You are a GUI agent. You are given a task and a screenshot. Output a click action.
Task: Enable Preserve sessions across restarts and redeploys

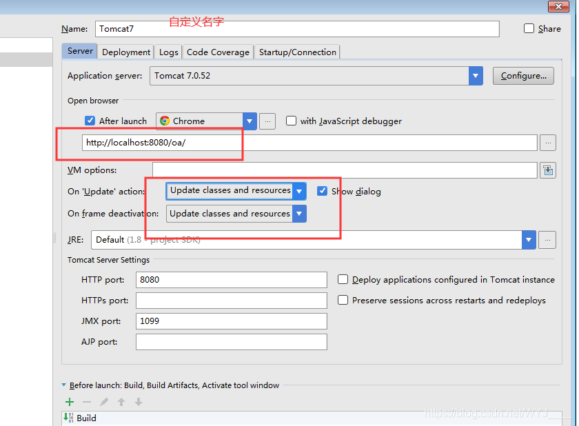343,300
